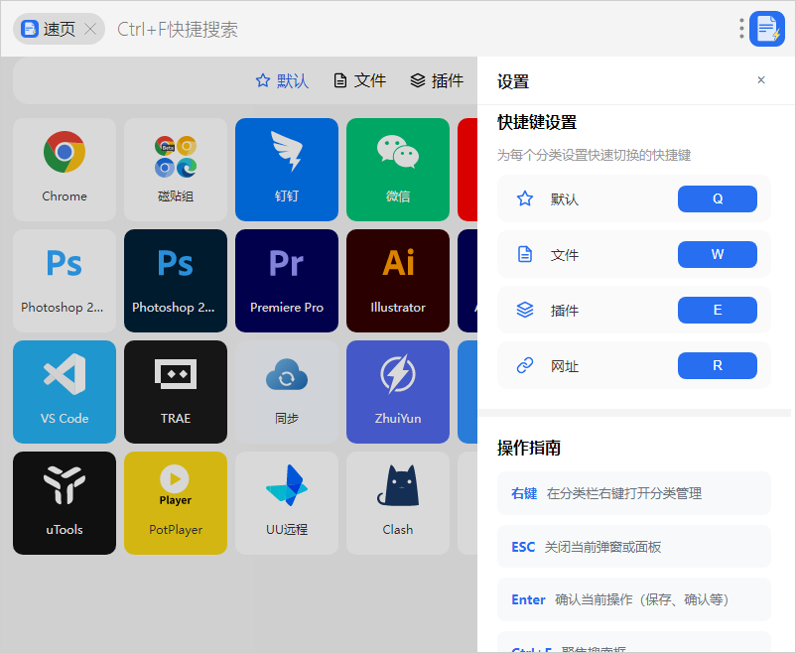Open the 磁贴组 browser group tile
796x653 pixels.
pos(176,170)
